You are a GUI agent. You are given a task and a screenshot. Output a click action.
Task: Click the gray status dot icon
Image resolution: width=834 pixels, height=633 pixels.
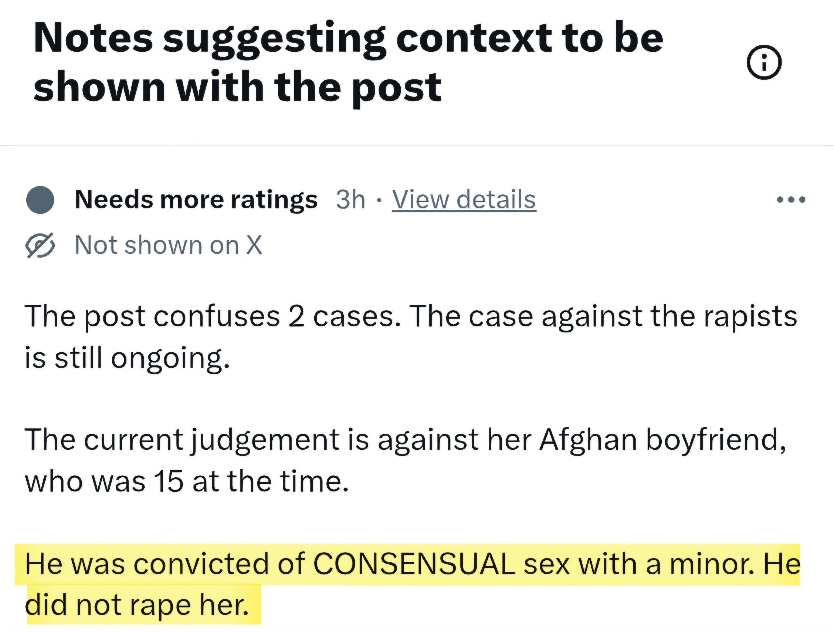point(40,200)
